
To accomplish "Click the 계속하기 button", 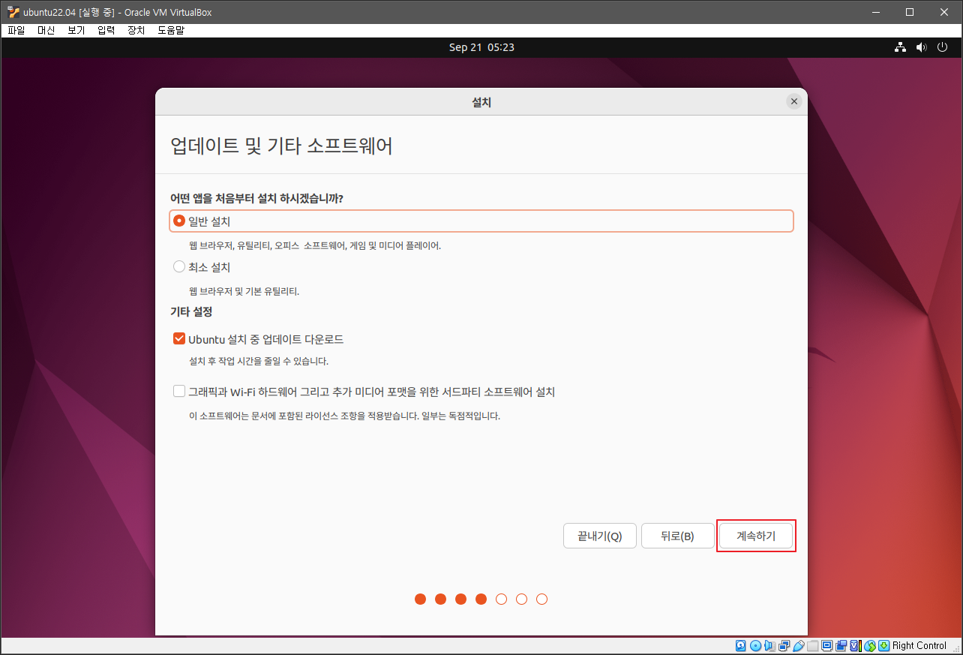I will point(756,536).
